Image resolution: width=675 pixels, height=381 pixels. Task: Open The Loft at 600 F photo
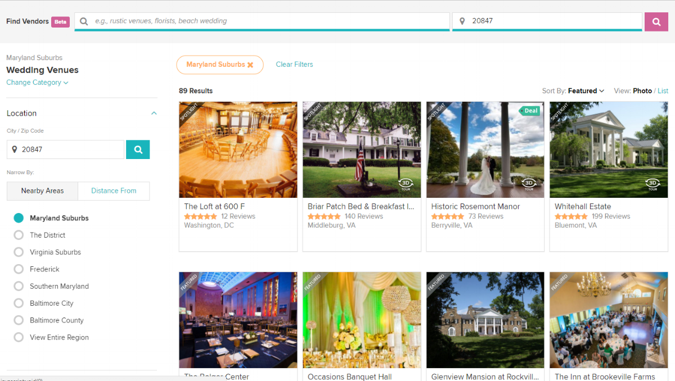[238, 149]
